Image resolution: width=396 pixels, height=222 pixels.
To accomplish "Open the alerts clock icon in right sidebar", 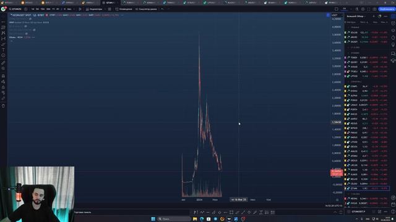I will 394,23.
